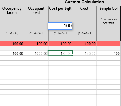Select the cell containing 123.00 under Cost per Sqft

click(60, 53)
